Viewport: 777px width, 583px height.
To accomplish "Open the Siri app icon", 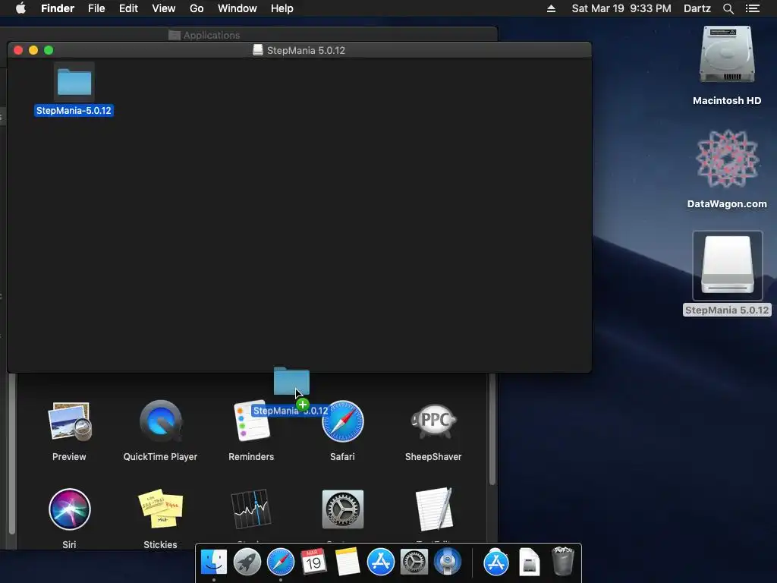I will click(x=69, y=509).
